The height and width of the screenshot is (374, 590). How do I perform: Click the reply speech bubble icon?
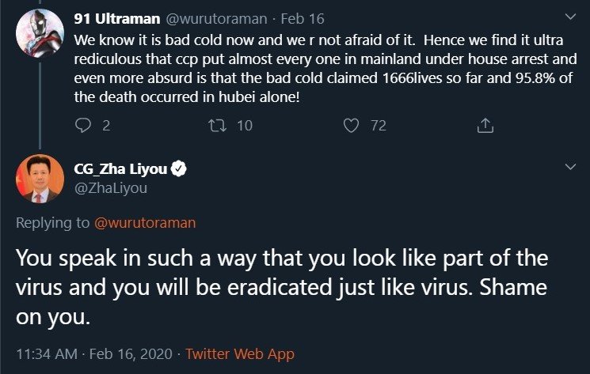(x=83, y=126)
